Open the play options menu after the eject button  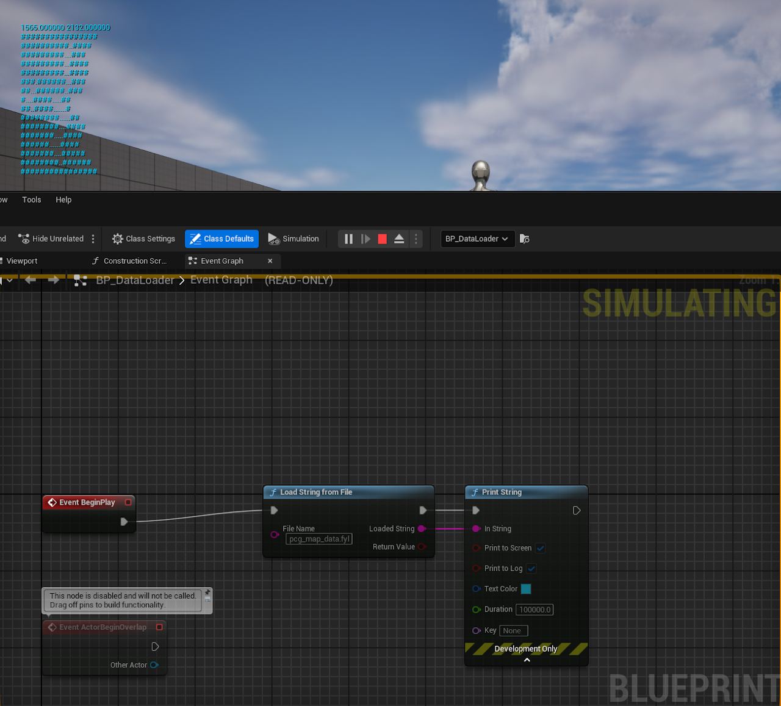(416, 239)
